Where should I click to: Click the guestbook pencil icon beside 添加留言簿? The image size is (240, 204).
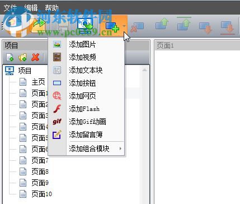57,135
